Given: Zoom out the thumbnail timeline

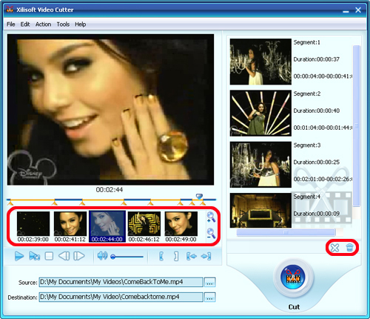Looking at the screenshot, I should [211, 233].
